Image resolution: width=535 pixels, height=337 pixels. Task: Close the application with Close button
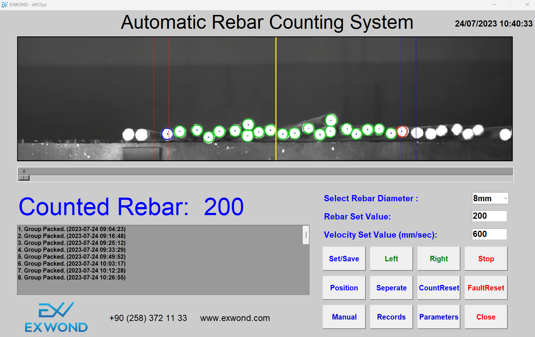coord(486,317)
